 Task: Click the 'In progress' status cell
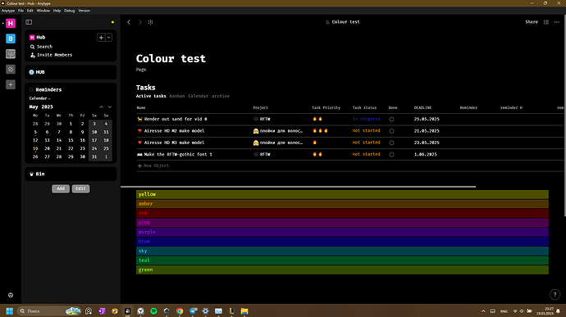click(x=367, y=119)
